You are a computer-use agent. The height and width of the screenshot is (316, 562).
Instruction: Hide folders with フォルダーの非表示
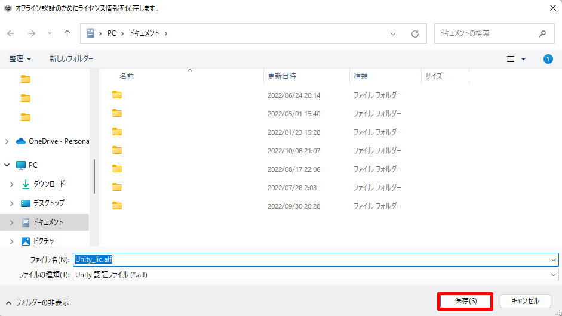(x=37, y=303)
